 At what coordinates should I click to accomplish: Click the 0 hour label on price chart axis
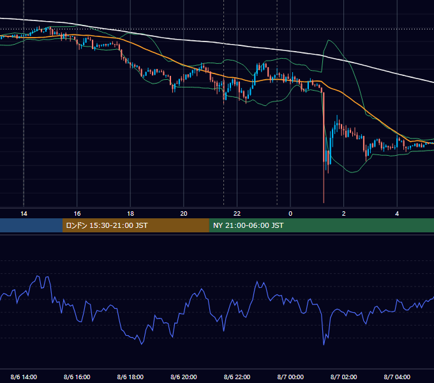(290, 214)
